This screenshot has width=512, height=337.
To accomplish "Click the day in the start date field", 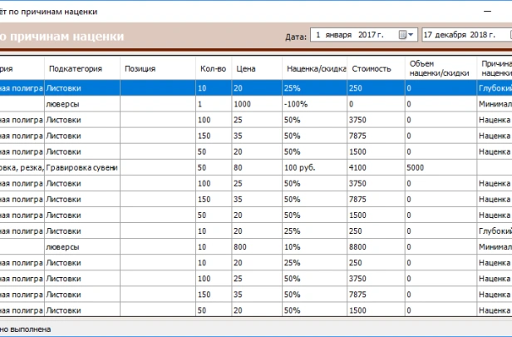I will pyautogui.click(x=318, y=36).
